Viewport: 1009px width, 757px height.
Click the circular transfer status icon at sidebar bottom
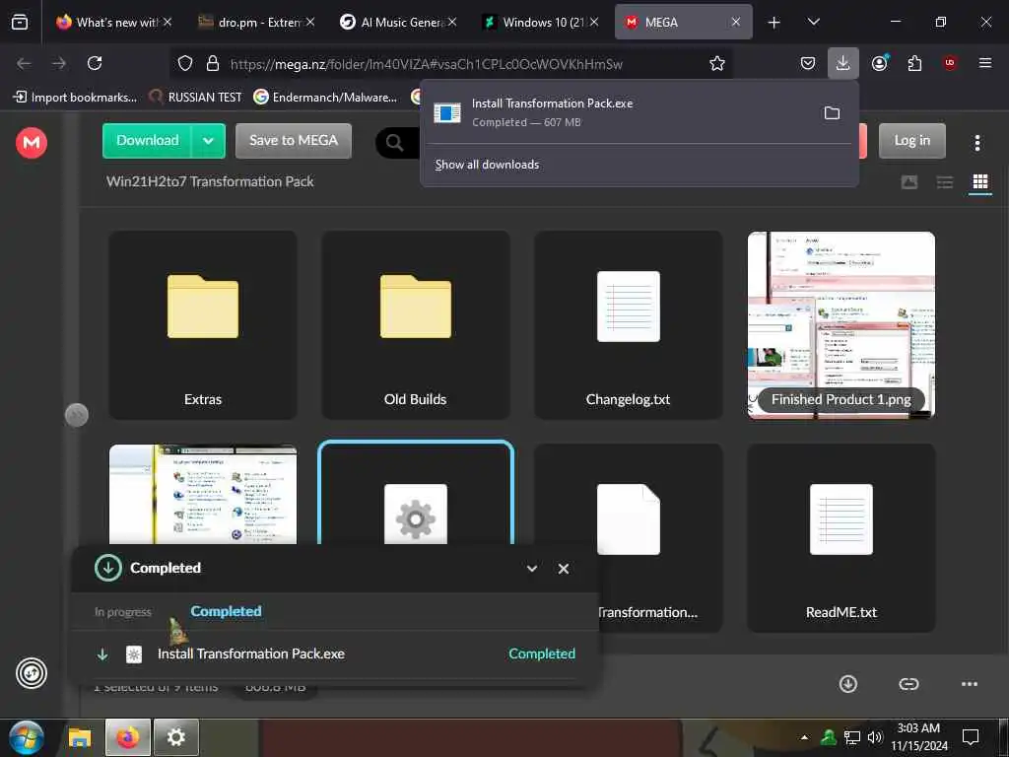point(32,673)
